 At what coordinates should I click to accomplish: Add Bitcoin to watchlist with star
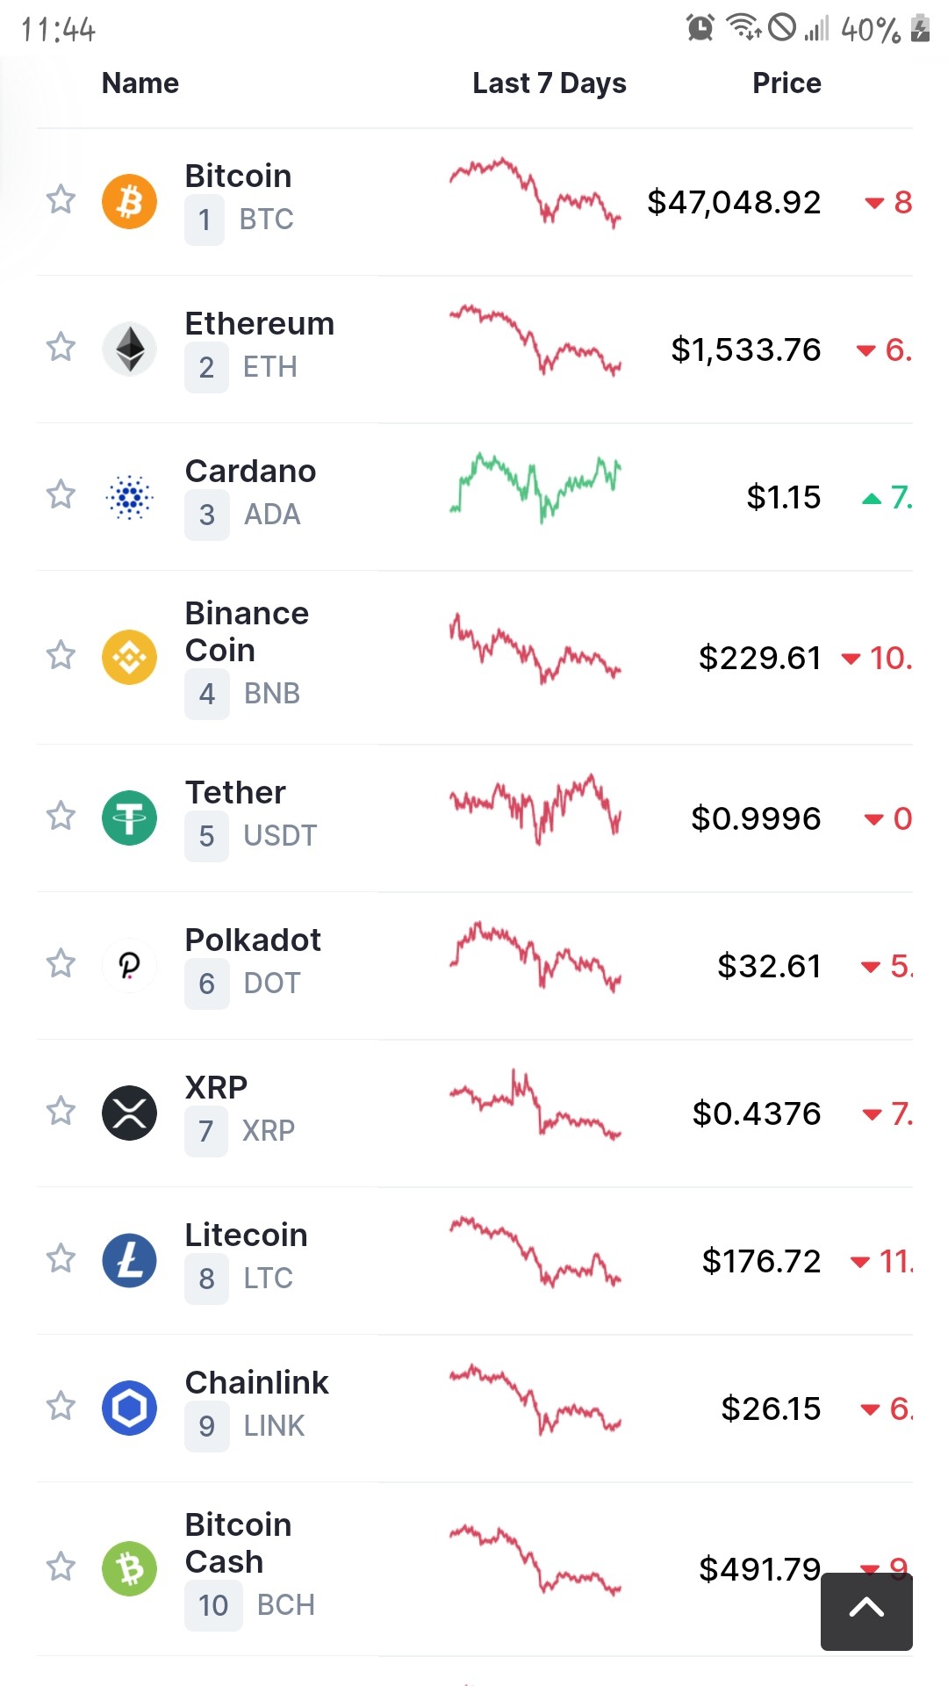(61, 199)
